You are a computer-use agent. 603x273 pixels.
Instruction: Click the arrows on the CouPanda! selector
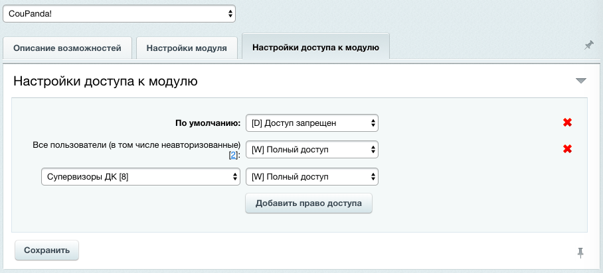[x=230, y=13]
